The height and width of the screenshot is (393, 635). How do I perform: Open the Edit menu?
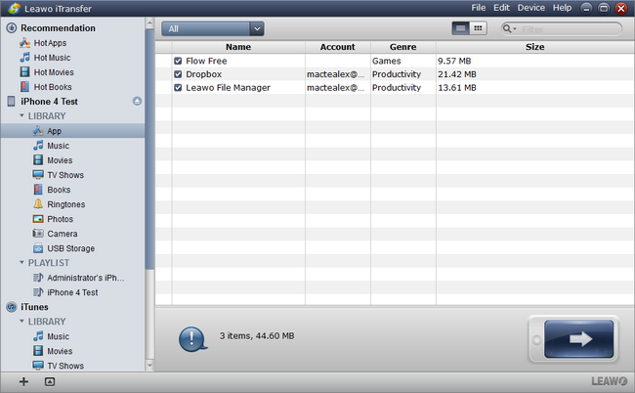[x=501, y=8]
